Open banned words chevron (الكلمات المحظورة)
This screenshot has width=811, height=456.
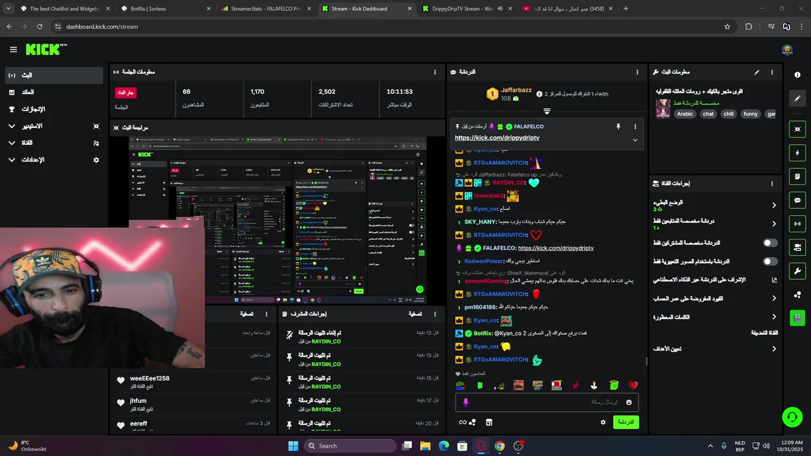tap(774, 317)
